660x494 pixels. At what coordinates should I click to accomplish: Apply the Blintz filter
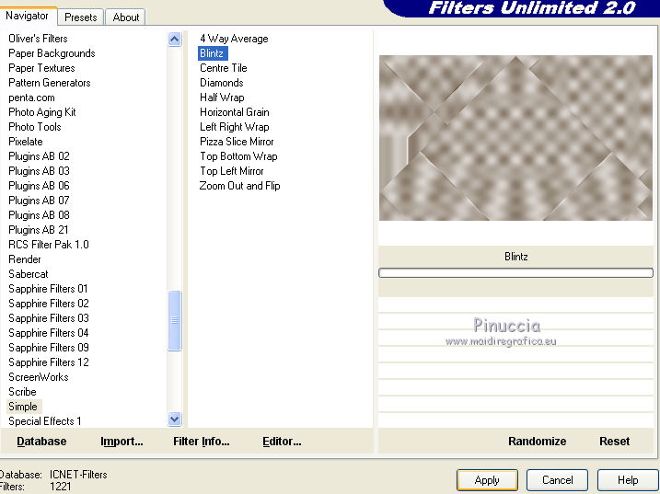(487, 480)
